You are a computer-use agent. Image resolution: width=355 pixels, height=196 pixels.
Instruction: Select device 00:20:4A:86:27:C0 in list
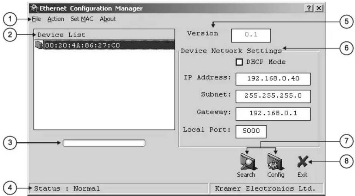(x=104, y=45)
